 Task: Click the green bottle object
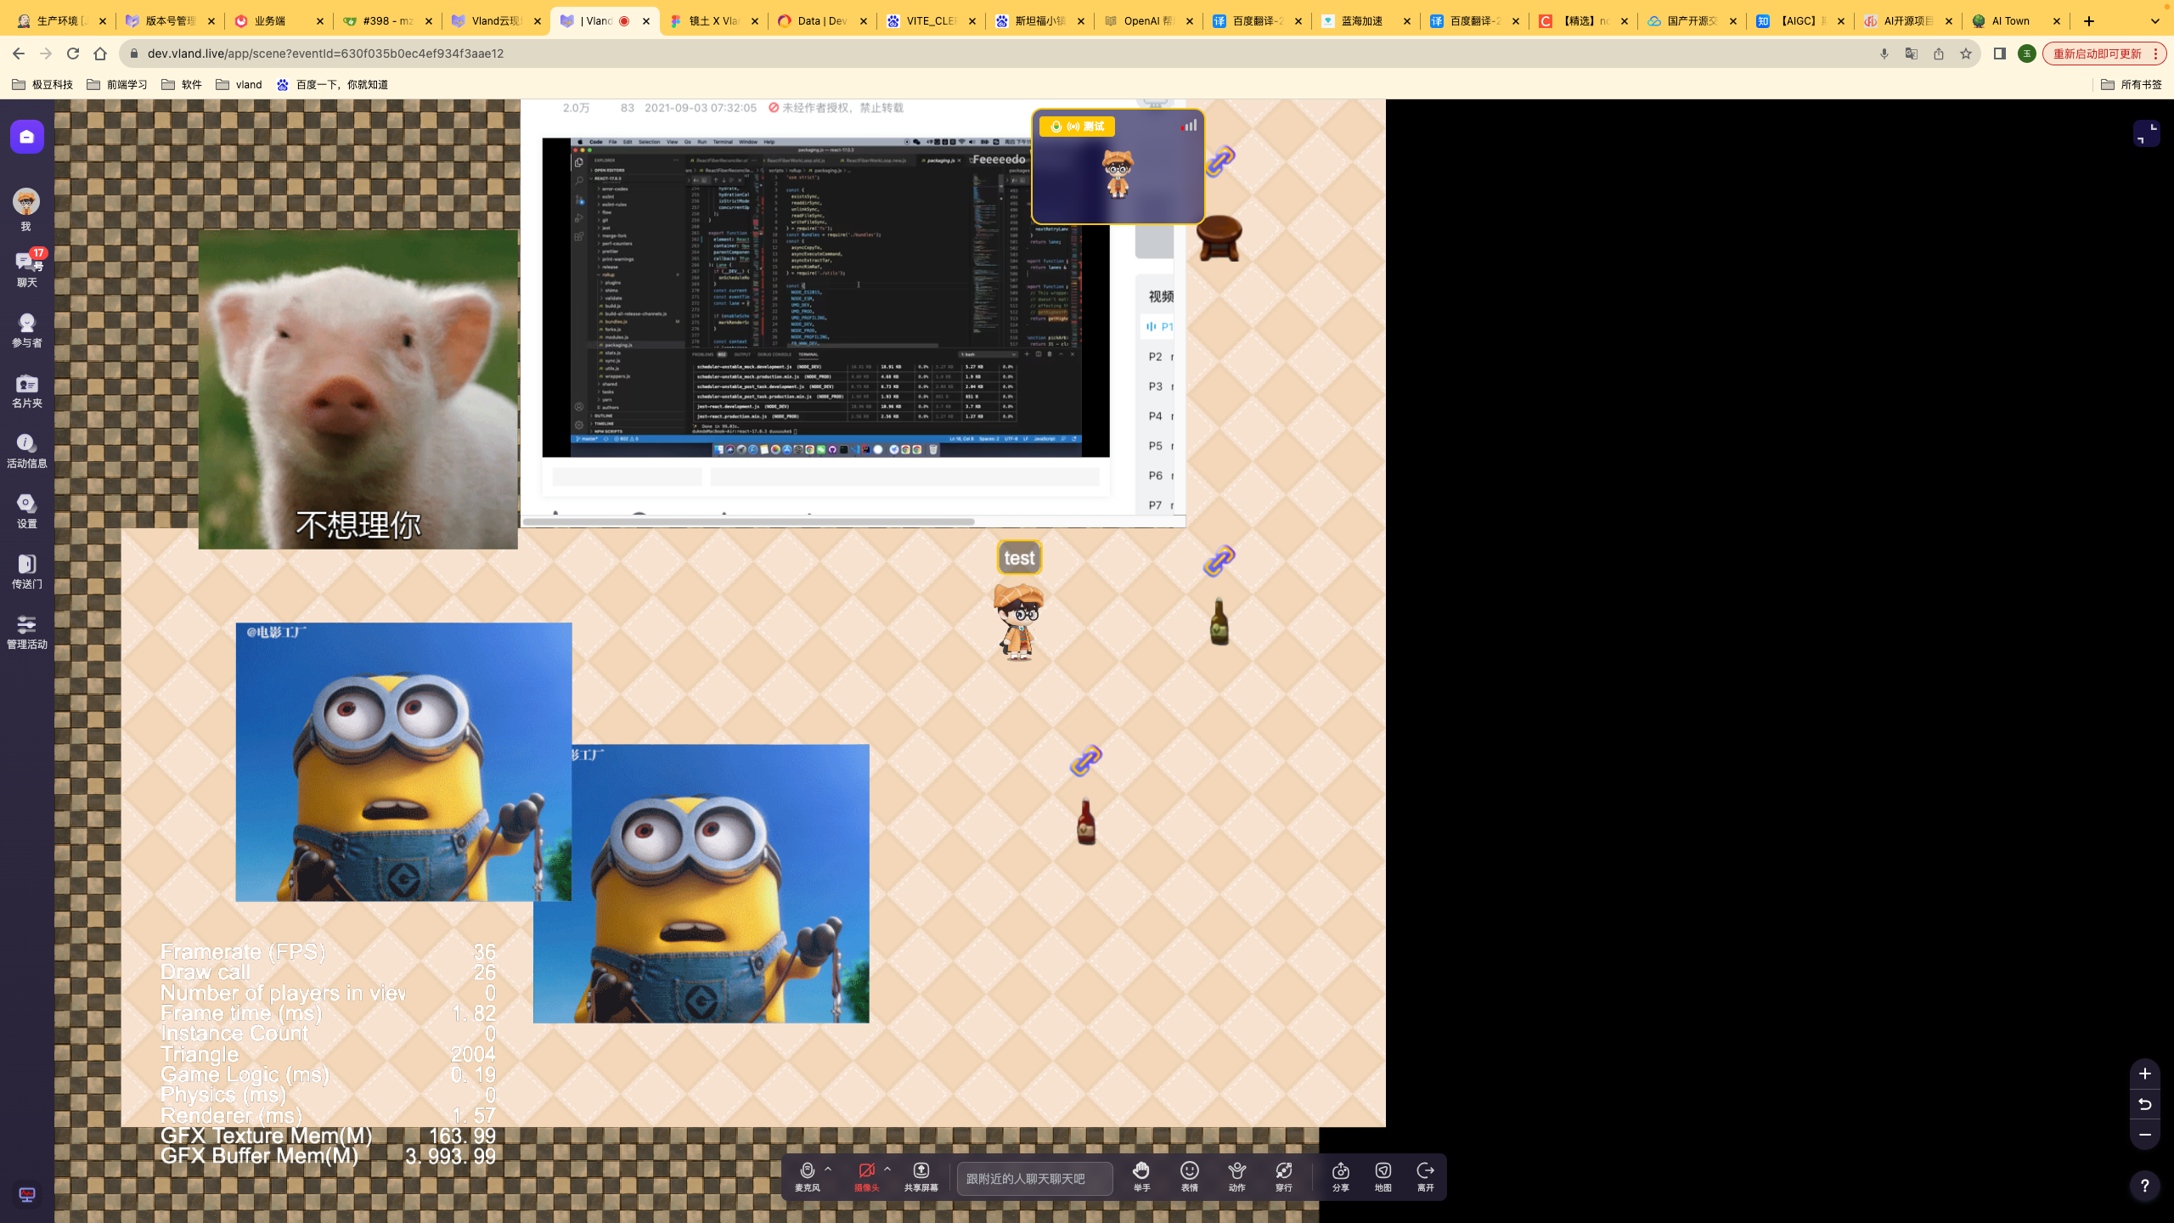1219,621
